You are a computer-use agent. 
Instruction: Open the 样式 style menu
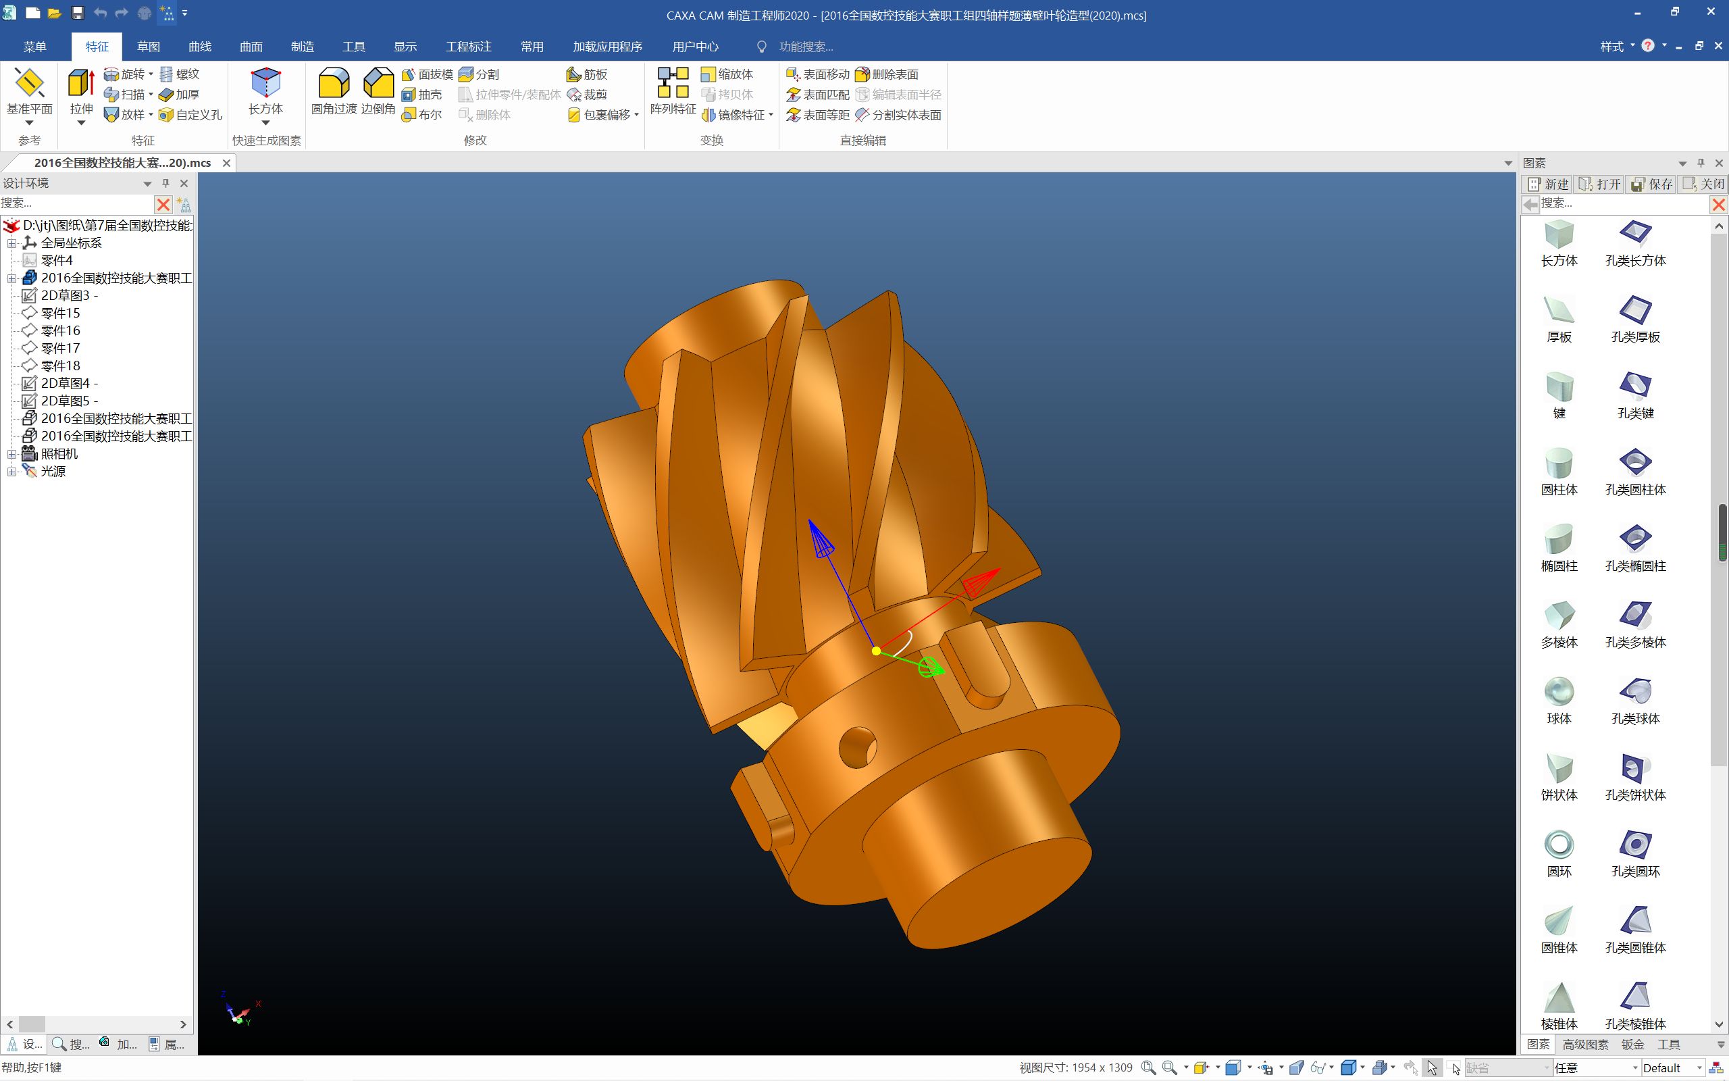pos(1616,47)
